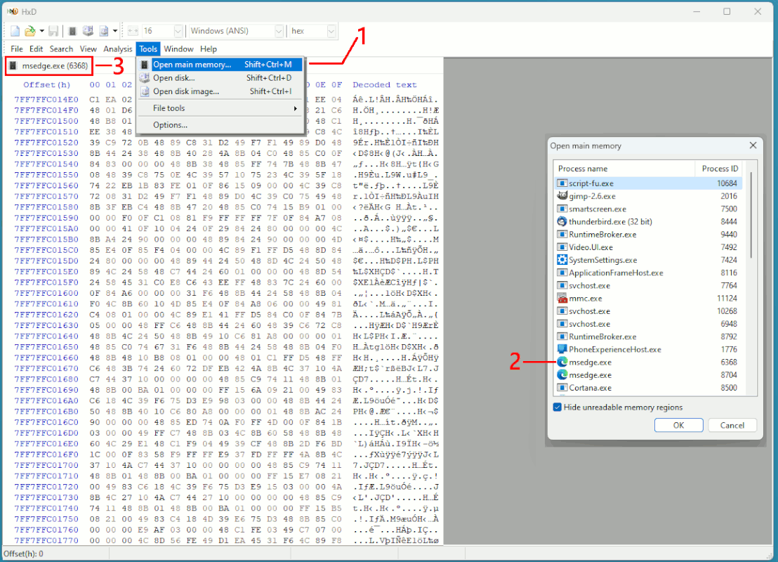The image size is (778, 562).
Task: Cancel the Open main memory dialog
Action: pos(732,426)
